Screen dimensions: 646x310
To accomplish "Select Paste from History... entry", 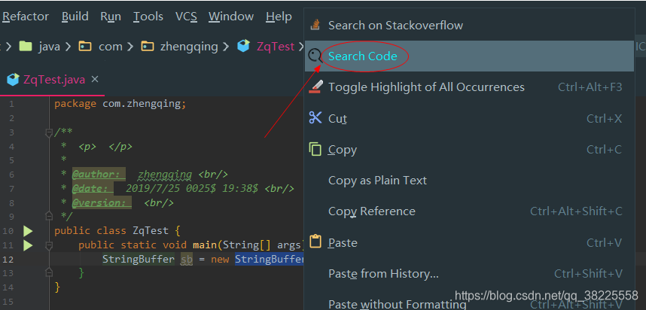I will (469, 273).
